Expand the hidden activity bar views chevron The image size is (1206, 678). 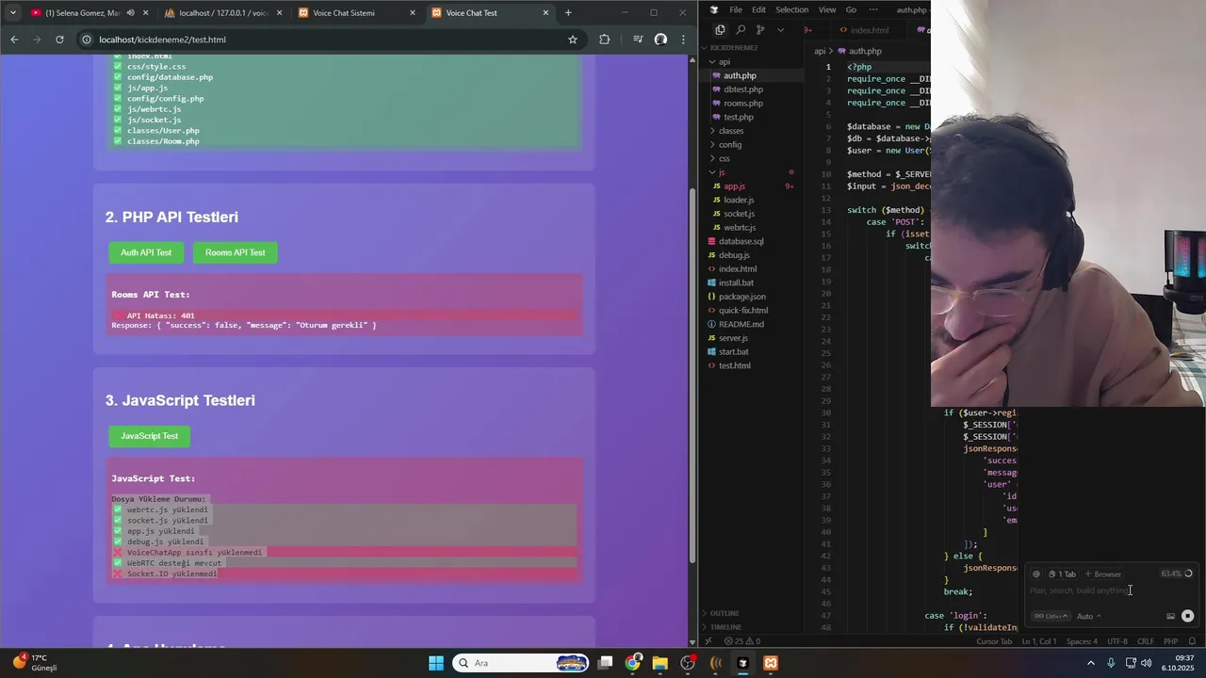[x=780, y=29]
